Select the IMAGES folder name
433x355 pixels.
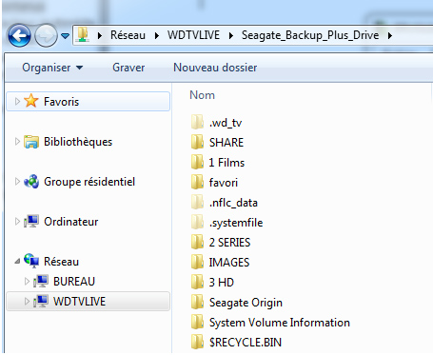pos(229,263)
